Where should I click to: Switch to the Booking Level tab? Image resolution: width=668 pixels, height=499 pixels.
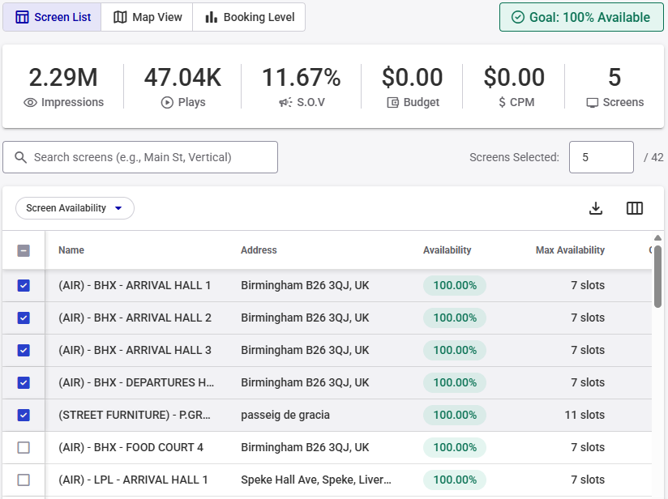[x=250, y=17]
